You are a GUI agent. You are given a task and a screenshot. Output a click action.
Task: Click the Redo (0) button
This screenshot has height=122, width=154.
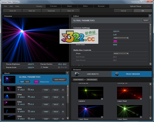[x=32, y=11]
